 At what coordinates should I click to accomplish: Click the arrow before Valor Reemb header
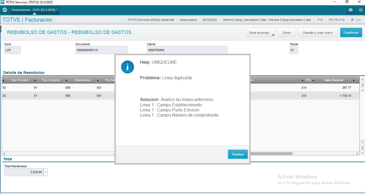[313, 80]
